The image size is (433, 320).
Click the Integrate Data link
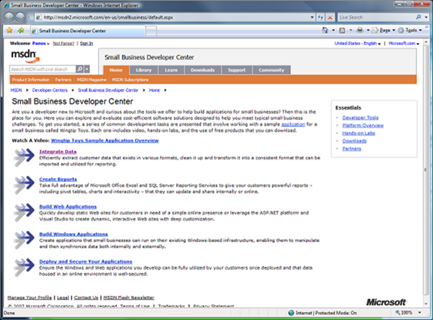point(58,152)
